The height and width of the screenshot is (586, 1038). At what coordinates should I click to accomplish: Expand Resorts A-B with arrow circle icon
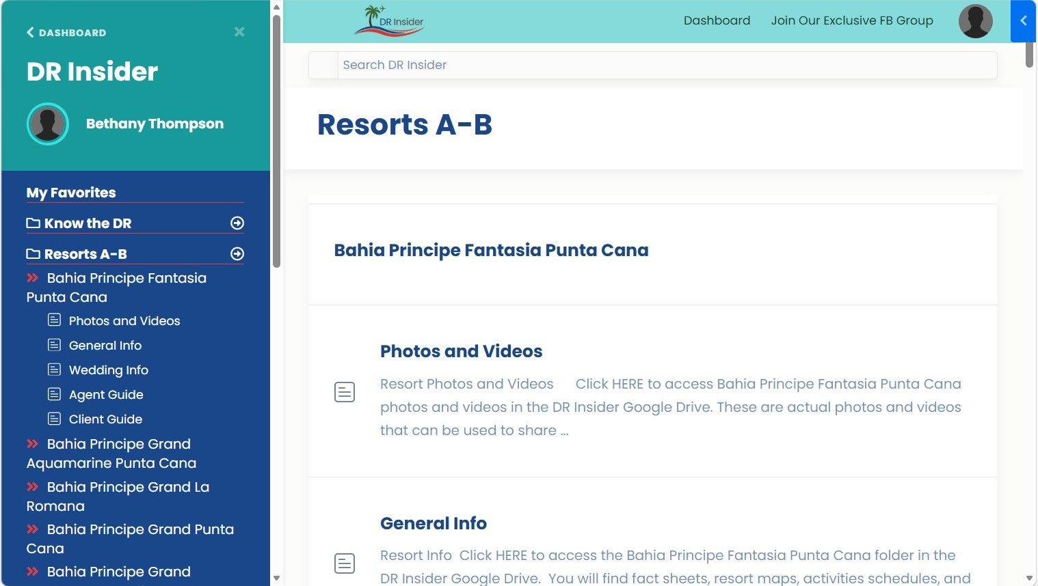(237, 254)
